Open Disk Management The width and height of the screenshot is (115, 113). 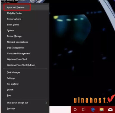click(x=25, y=48)
